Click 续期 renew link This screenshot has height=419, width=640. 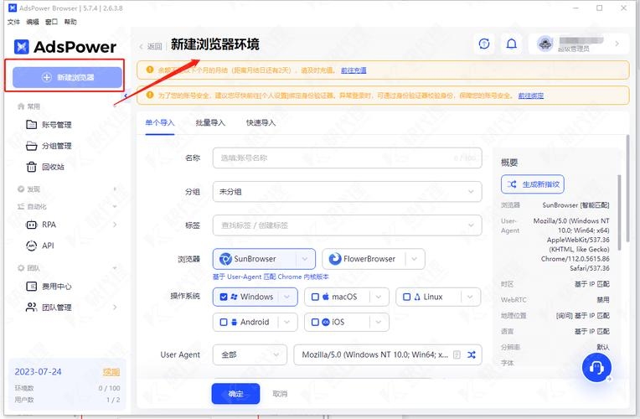point(111,372)
